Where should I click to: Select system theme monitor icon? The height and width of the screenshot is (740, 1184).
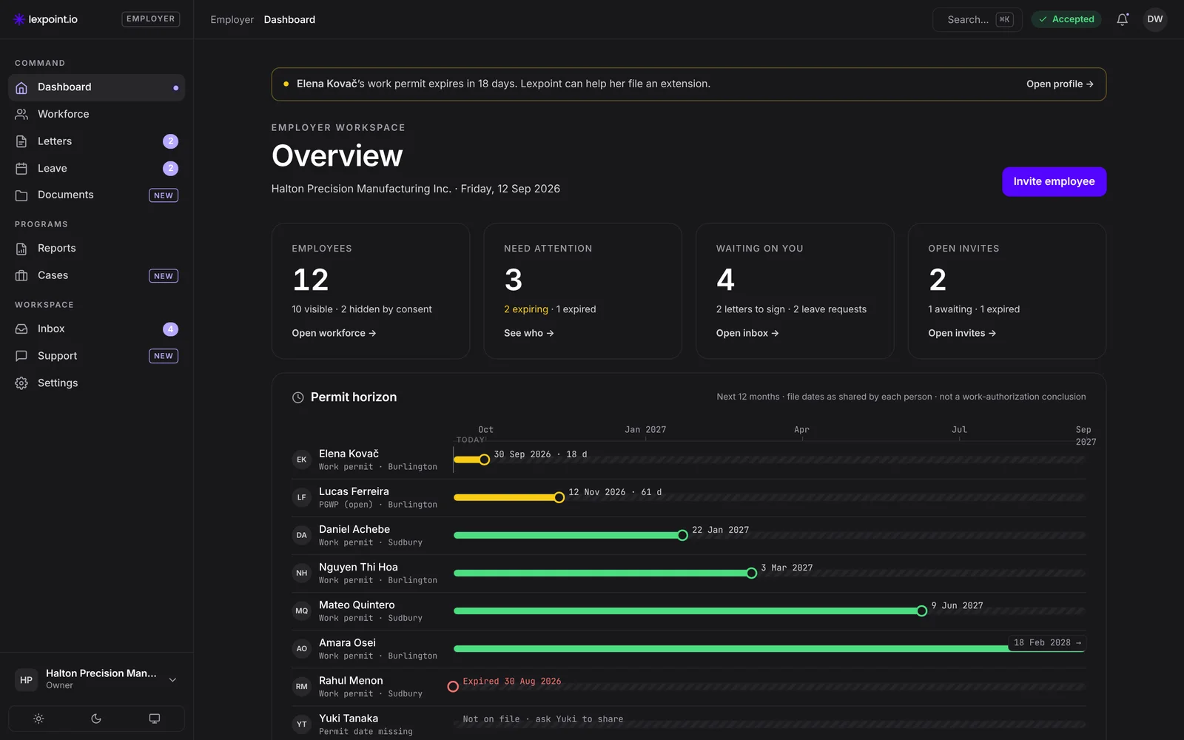click(x=154, y=719)
